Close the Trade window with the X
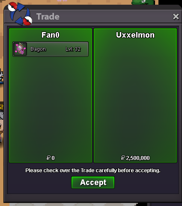The width and height of the screenshot is (182, 206). click(x=176, y=17)
